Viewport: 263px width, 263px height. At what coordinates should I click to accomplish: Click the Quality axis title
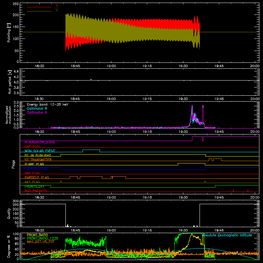coord(9,213)
